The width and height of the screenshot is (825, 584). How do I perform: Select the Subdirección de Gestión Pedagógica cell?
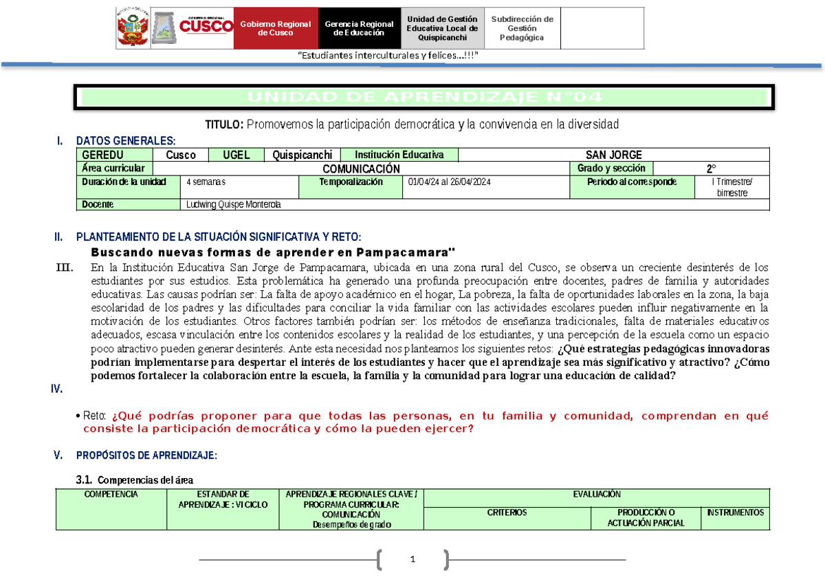pos(521,28)
